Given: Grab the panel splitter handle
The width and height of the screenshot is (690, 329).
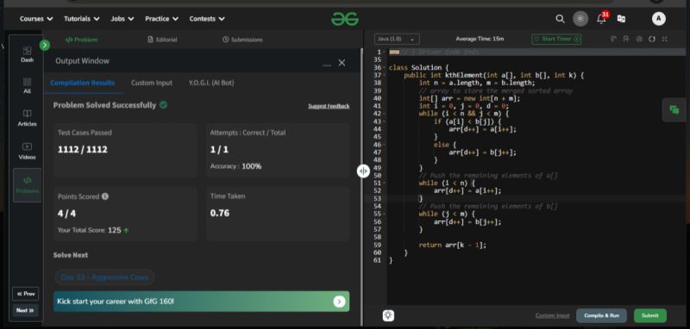Looking at the screenshot, I should click(363, 171).
